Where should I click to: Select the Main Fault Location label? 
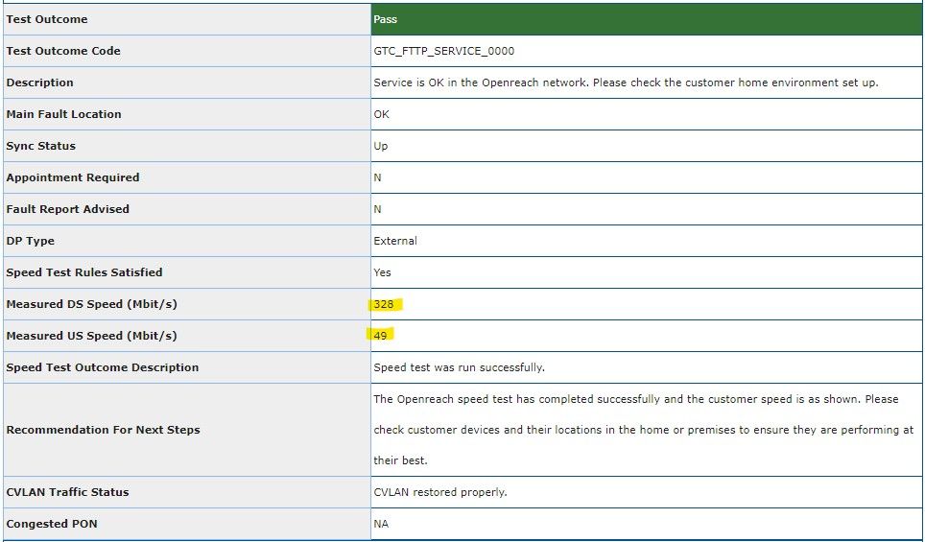(63, 114)
